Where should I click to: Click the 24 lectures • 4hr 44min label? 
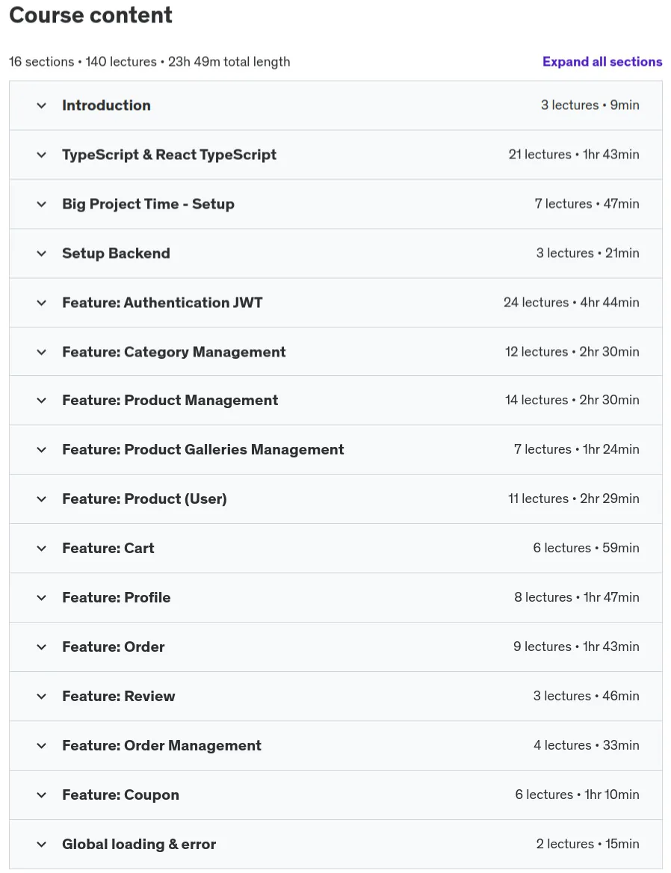click(x=572, y=302)
